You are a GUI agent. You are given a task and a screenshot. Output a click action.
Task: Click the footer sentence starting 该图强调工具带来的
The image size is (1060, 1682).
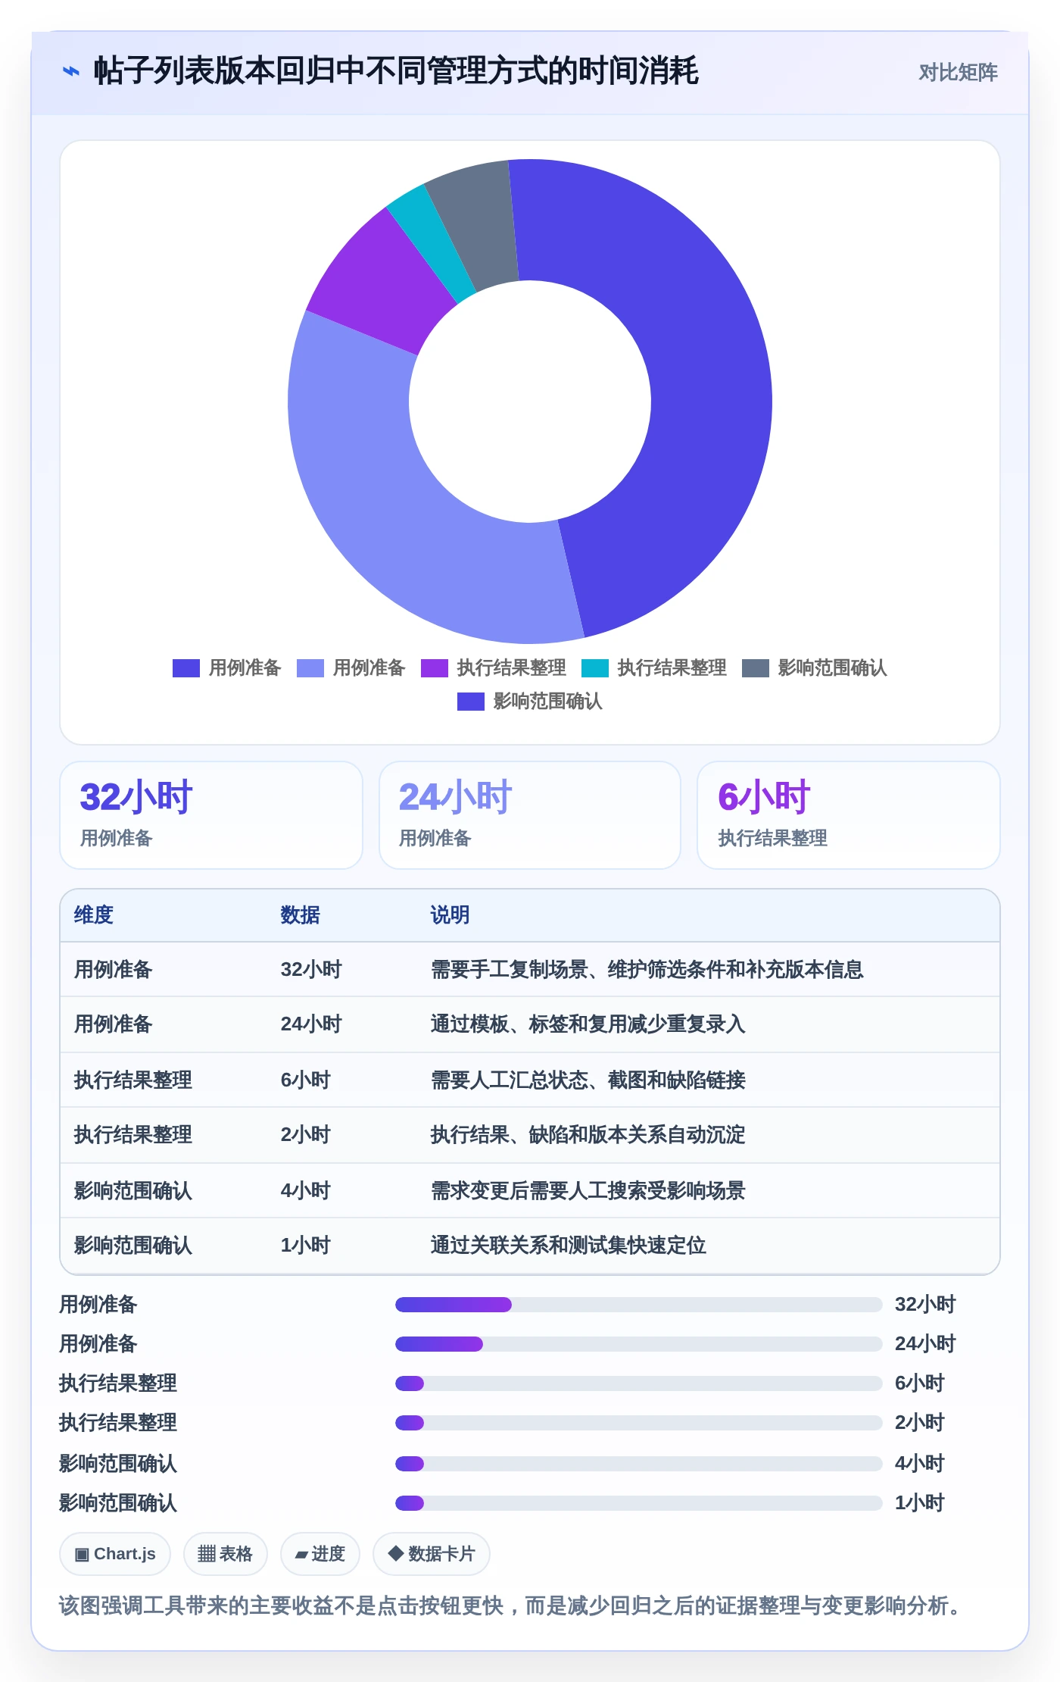pyautogui.click(x=512, y=1605)
